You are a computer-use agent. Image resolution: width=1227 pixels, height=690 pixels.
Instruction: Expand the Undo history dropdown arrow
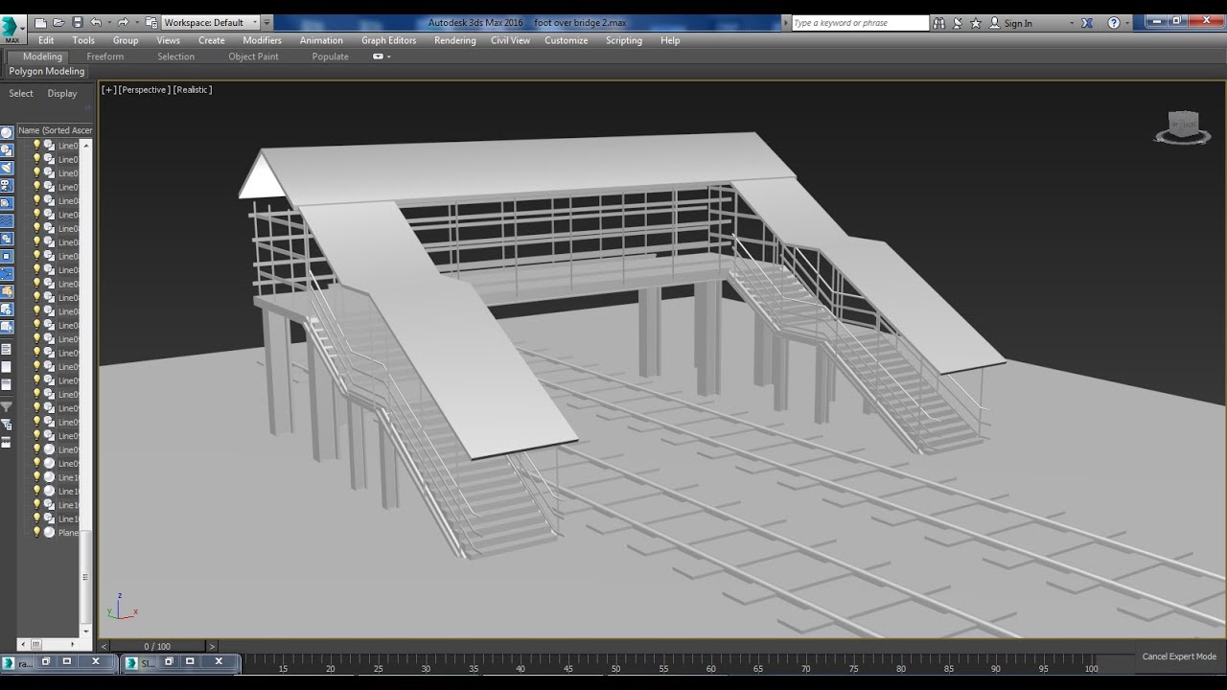[x=108, y=22]
